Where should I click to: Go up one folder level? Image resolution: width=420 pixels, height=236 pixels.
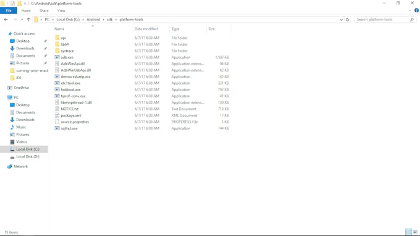coord(28,20)
